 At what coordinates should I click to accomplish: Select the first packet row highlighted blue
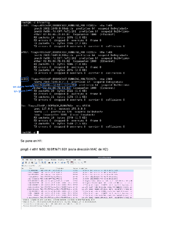coord(77,171)
